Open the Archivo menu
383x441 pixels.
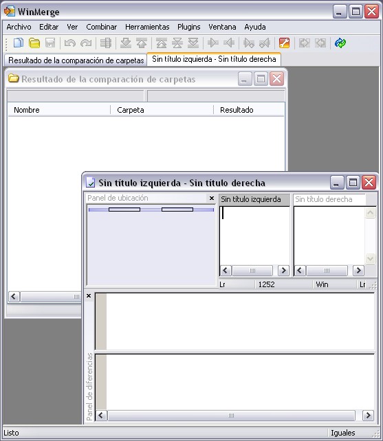(x=19, y=27)
